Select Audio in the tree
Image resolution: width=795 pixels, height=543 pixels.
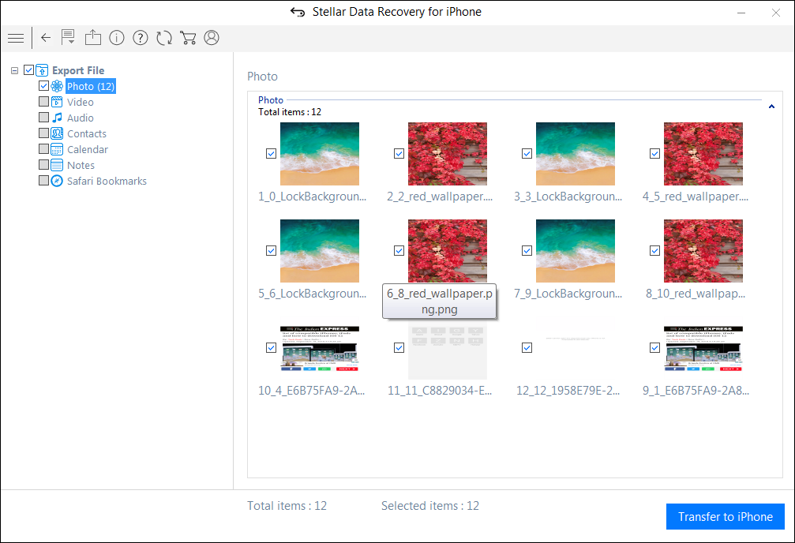click(80, 118)
